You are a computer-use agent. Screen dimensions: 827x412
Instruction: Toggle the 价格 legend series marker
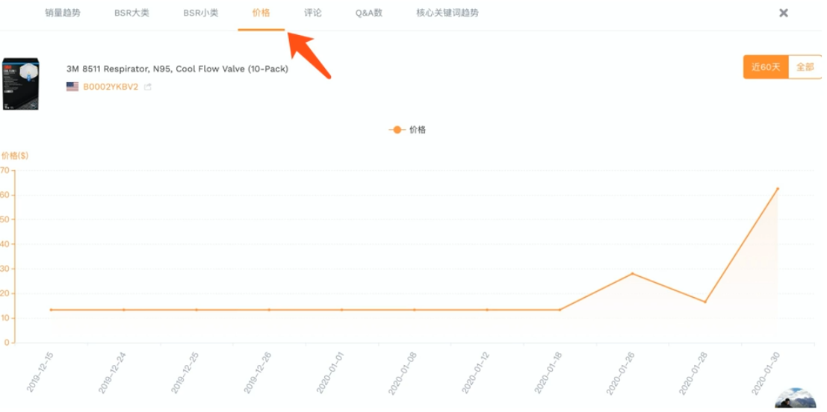(x=397, y=130)
